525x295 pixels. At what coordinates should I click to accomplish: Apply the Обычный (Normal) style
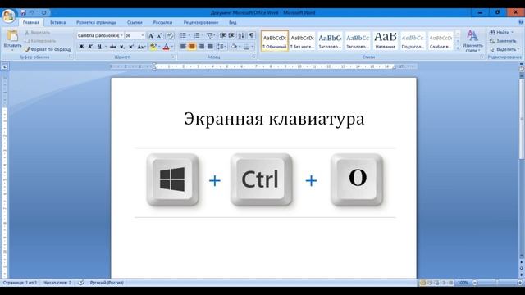275,41
